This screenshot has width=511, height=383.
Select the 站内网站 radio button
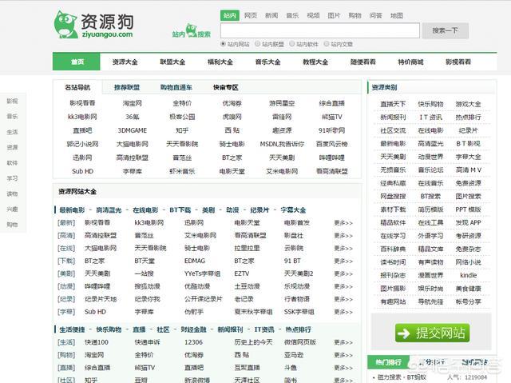pos(224,44)
